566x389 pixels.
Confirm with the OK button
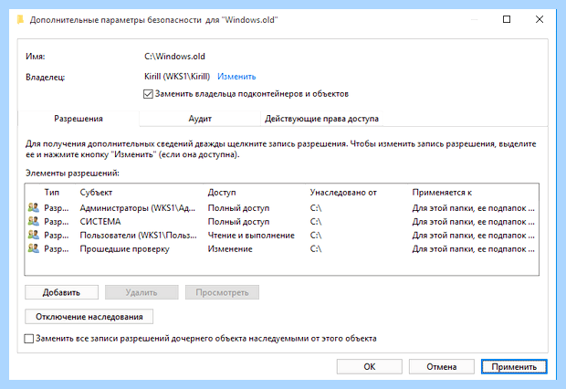click(370, 366)
